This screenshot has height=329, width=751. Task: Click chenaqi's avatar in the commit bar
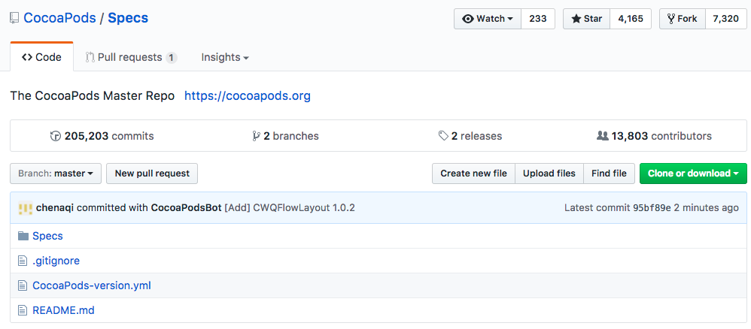25,208
